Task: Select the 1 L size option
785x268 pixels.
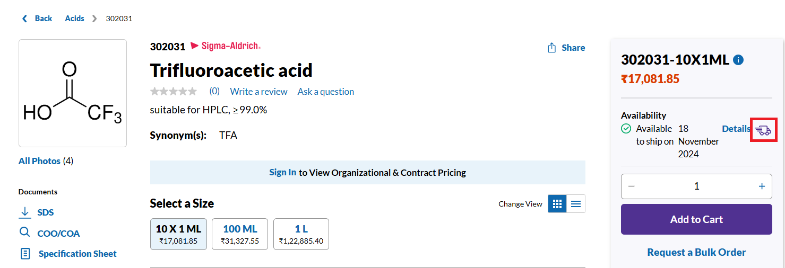Action: click(301, 234)
